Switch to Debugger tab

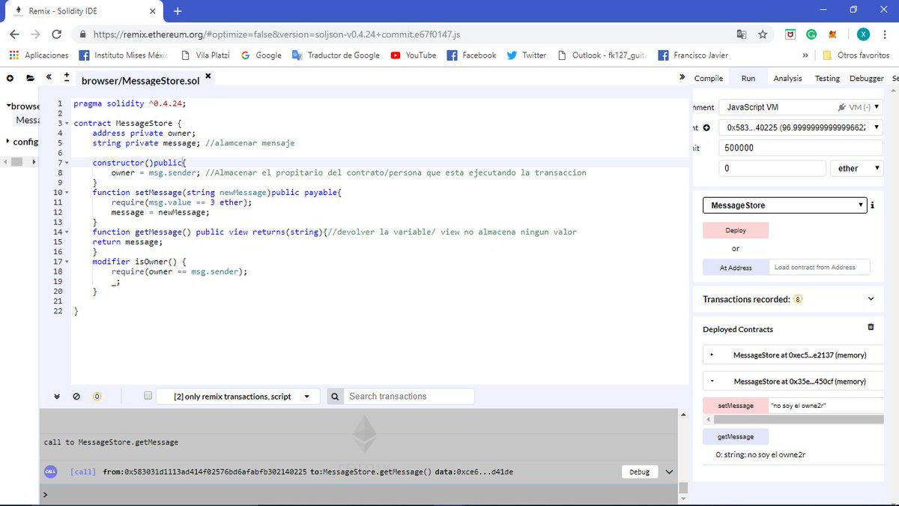click(866, 78)
